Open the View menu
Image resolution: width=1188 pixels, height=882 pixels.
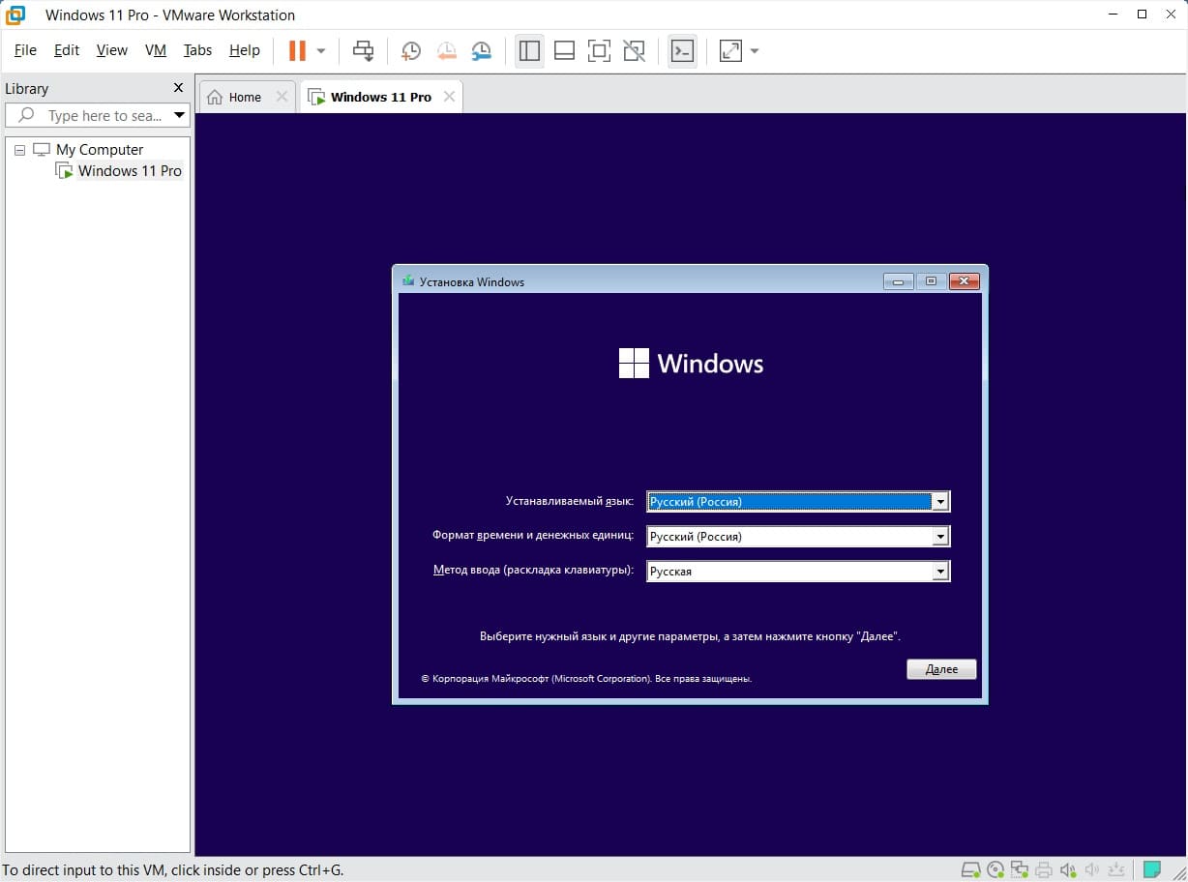tap(112, 50)
